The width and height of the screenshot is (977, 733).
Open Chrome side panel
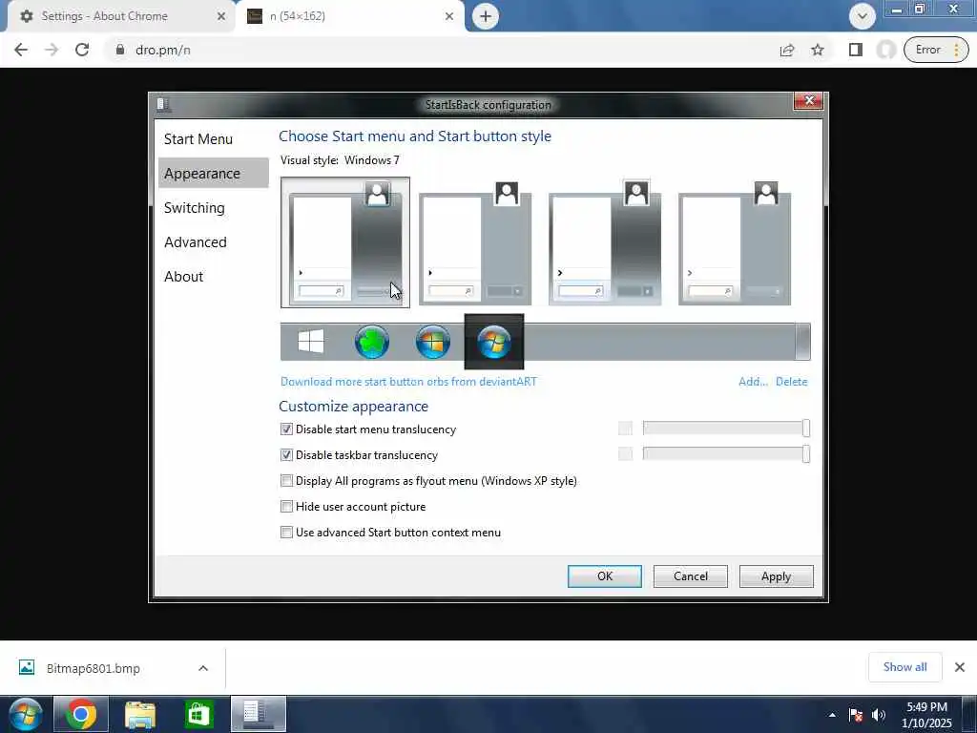point(856,50)
